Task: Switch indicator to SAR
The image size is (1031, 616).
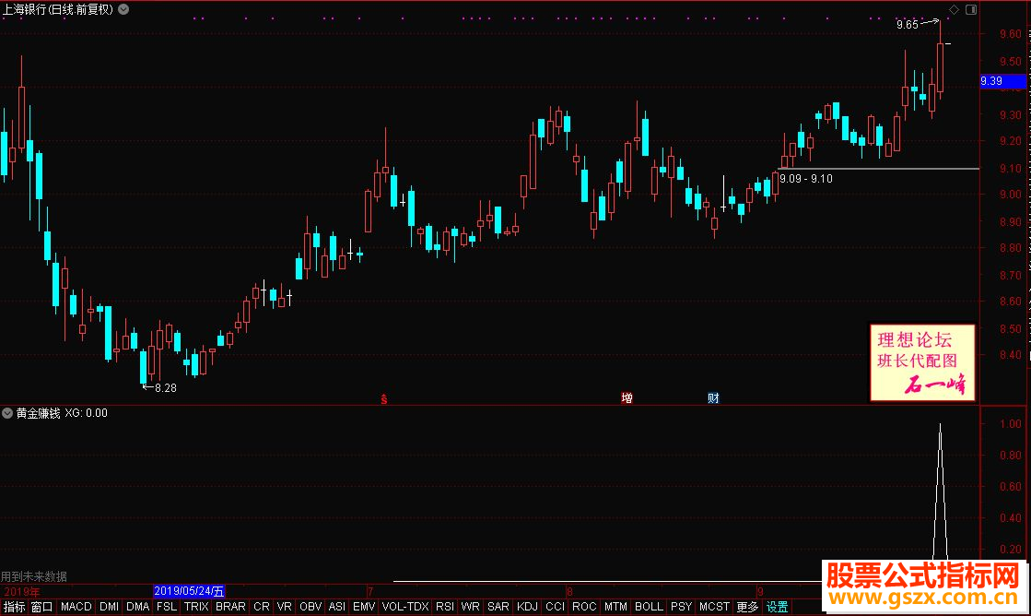Action: click(x=498, y=607)
